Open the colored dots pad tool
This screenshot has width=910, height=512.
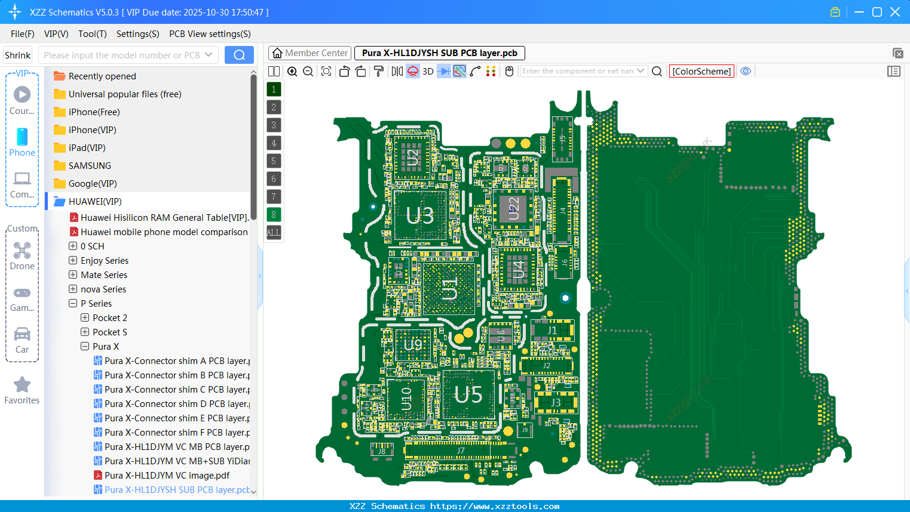491,71
